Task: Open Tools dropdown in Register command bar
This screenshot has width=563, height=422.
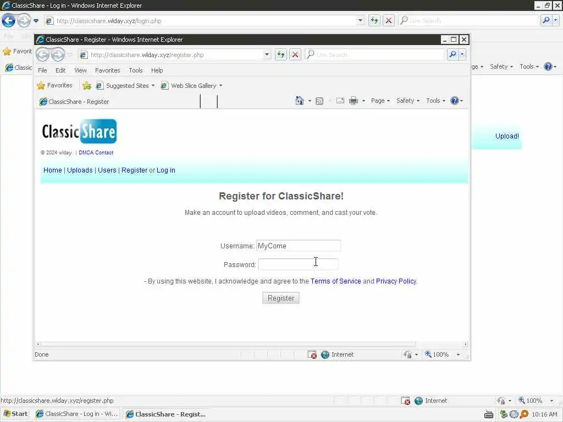Action: click(435, 101)
